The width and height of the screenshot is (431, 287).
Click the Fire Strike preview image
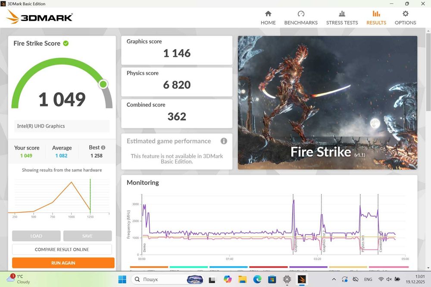pyautogui.click(x=328, y=103)
